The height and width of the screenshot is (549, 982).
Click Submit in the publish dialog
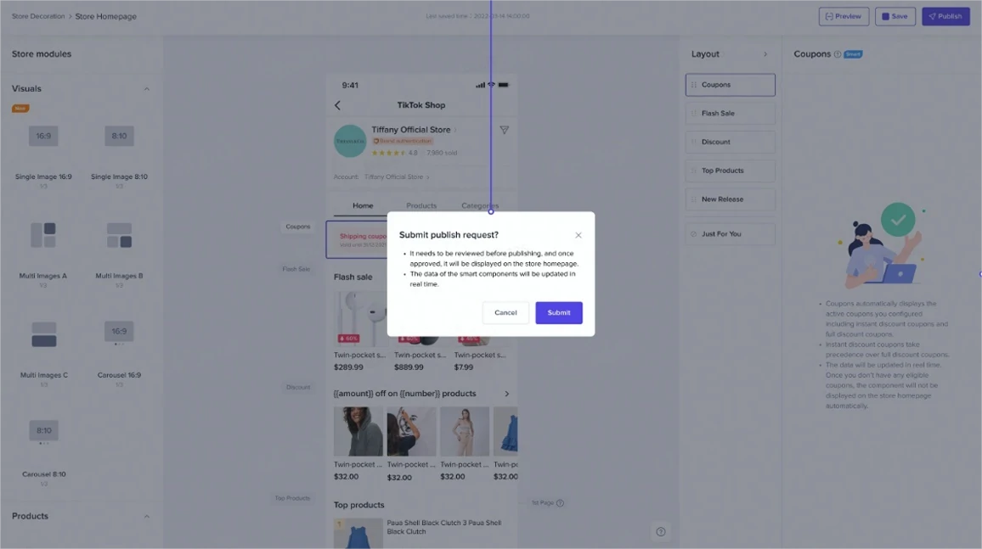[x=558, y=312]
